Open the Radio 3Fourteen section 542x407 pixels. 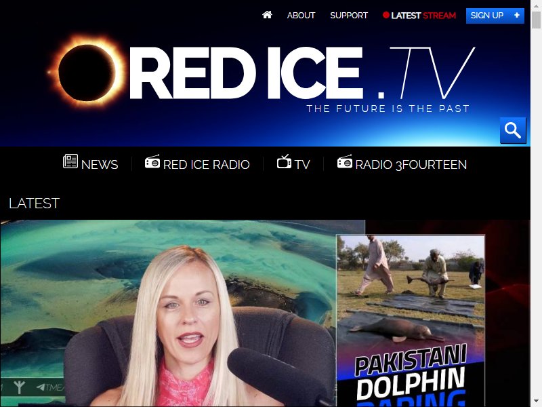(x=402, y=163)
